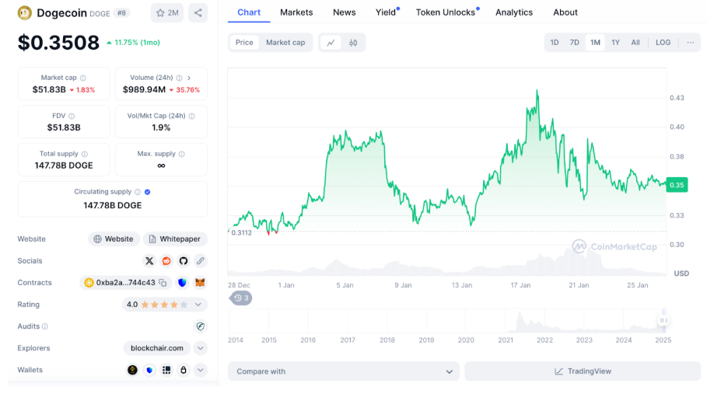Switch chart to candlestick view

(353, 43)
